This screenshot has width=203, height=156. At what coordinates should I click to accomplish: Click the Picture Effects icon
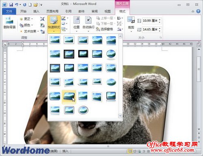click(63, 24)
